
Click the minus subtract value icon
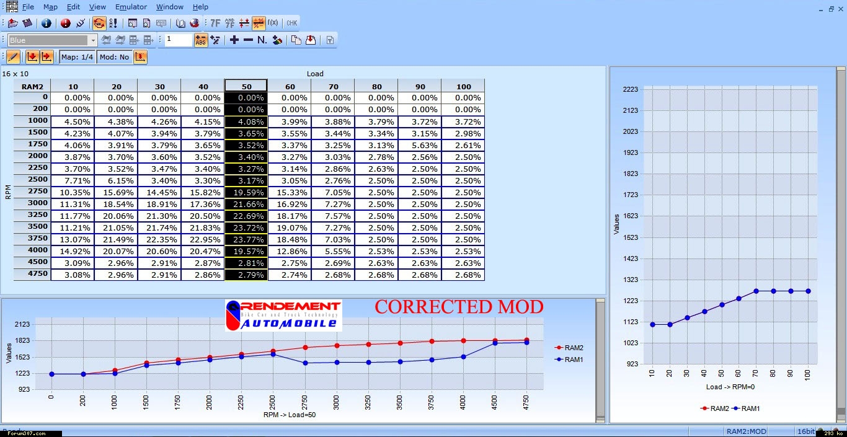tap(248, 40)
